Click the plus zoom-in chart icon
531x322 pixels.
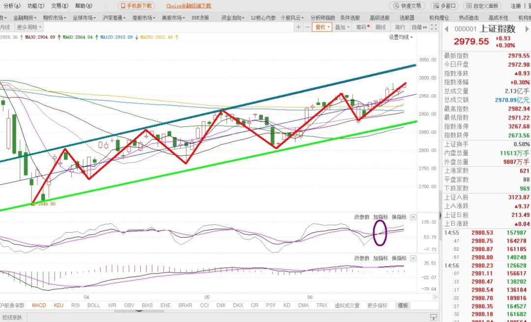tap(298, 27)
